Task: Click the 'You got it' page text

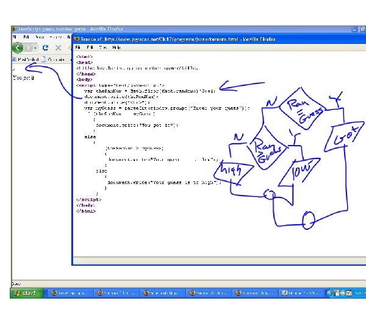Action: 23,78
